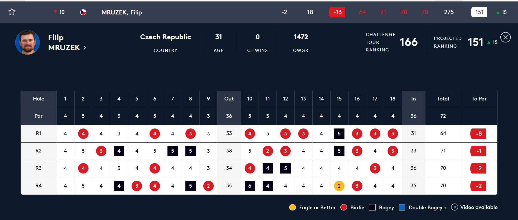Click the R1 hole 15 bogey square

click(339, 134)
